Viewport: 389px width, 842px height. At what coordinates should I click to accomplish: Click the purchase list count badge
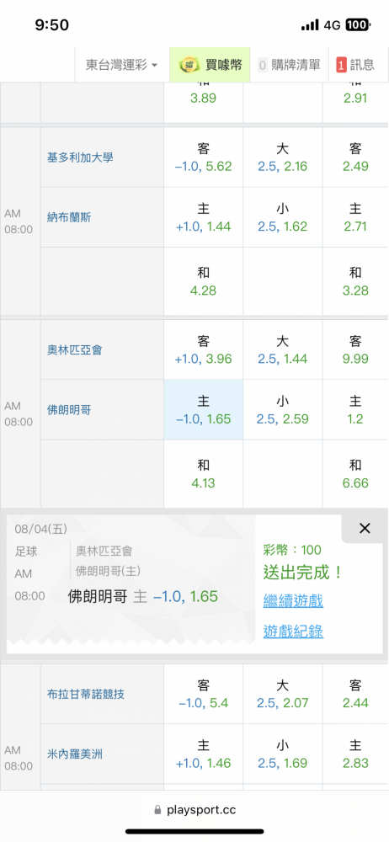[263, 65]
